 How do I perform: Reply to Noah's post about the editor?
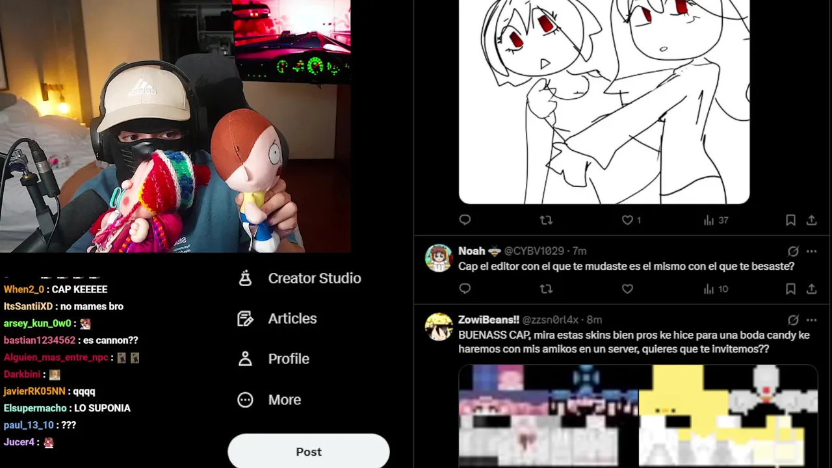[465, 289]
